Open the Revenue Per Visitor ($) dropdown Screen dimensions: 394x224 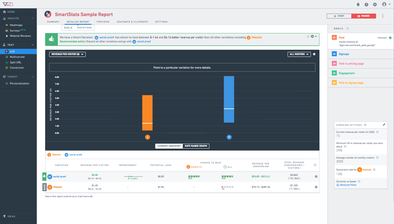(x=67, y=54)
